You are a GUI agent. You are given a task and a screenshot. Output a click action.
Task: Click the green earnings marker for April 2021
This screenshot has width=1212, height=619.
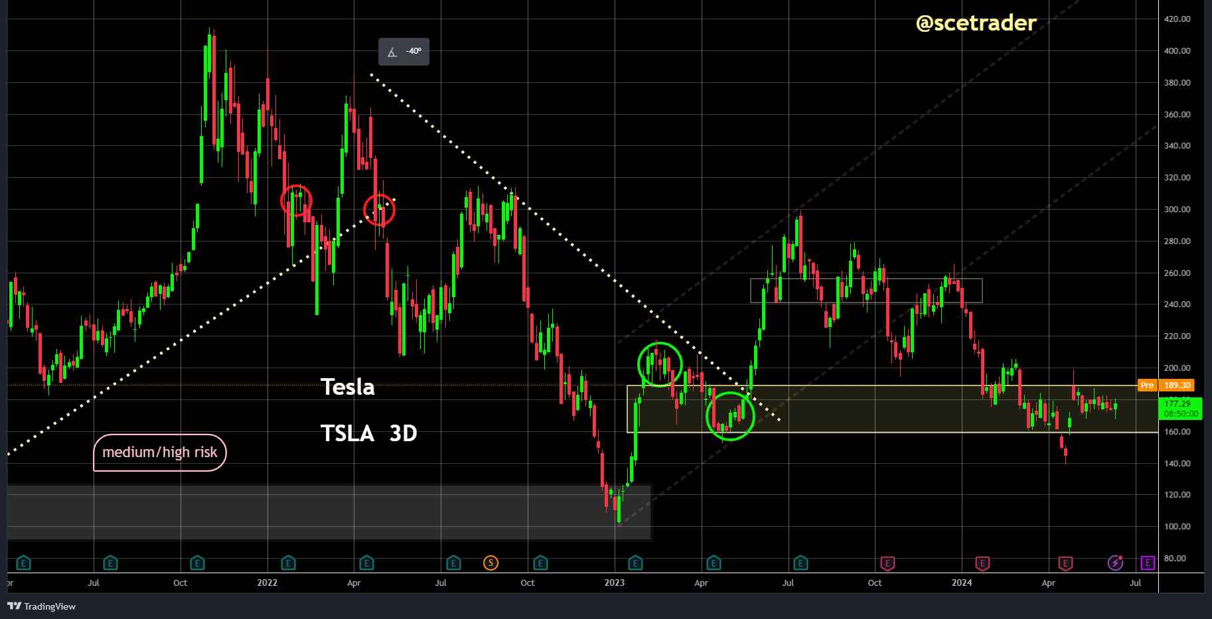[23, 563]
